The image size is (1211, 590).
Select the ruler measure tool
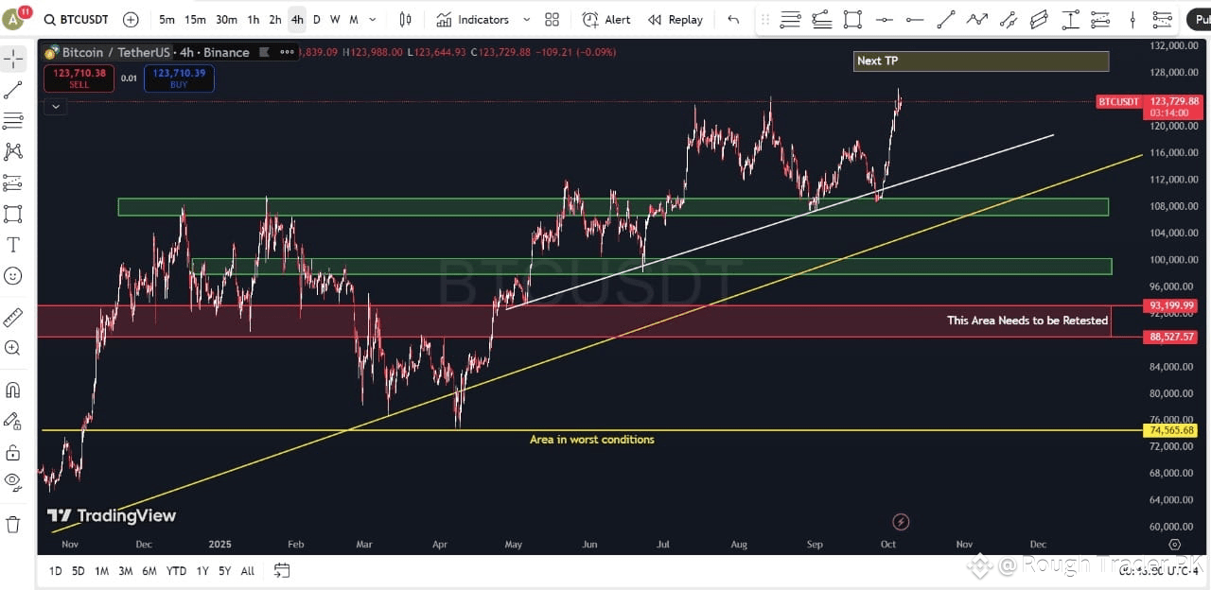click(x=13, y=318)
